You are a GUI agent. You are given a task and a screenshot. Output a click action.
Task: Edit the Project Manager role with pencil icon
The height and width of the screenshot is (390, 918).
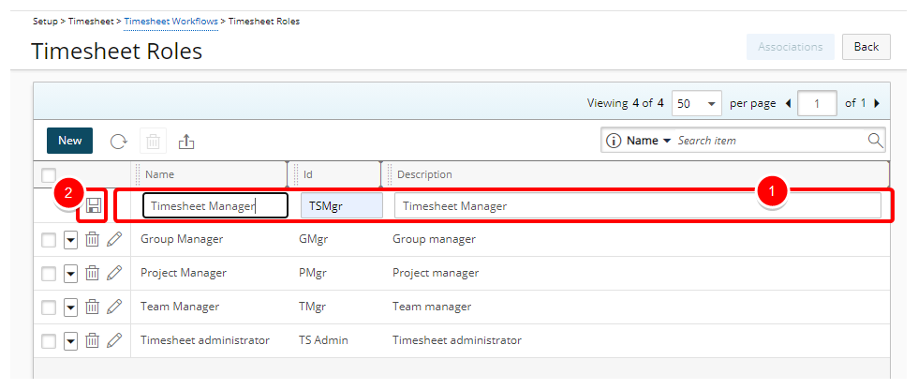(114, 274)
